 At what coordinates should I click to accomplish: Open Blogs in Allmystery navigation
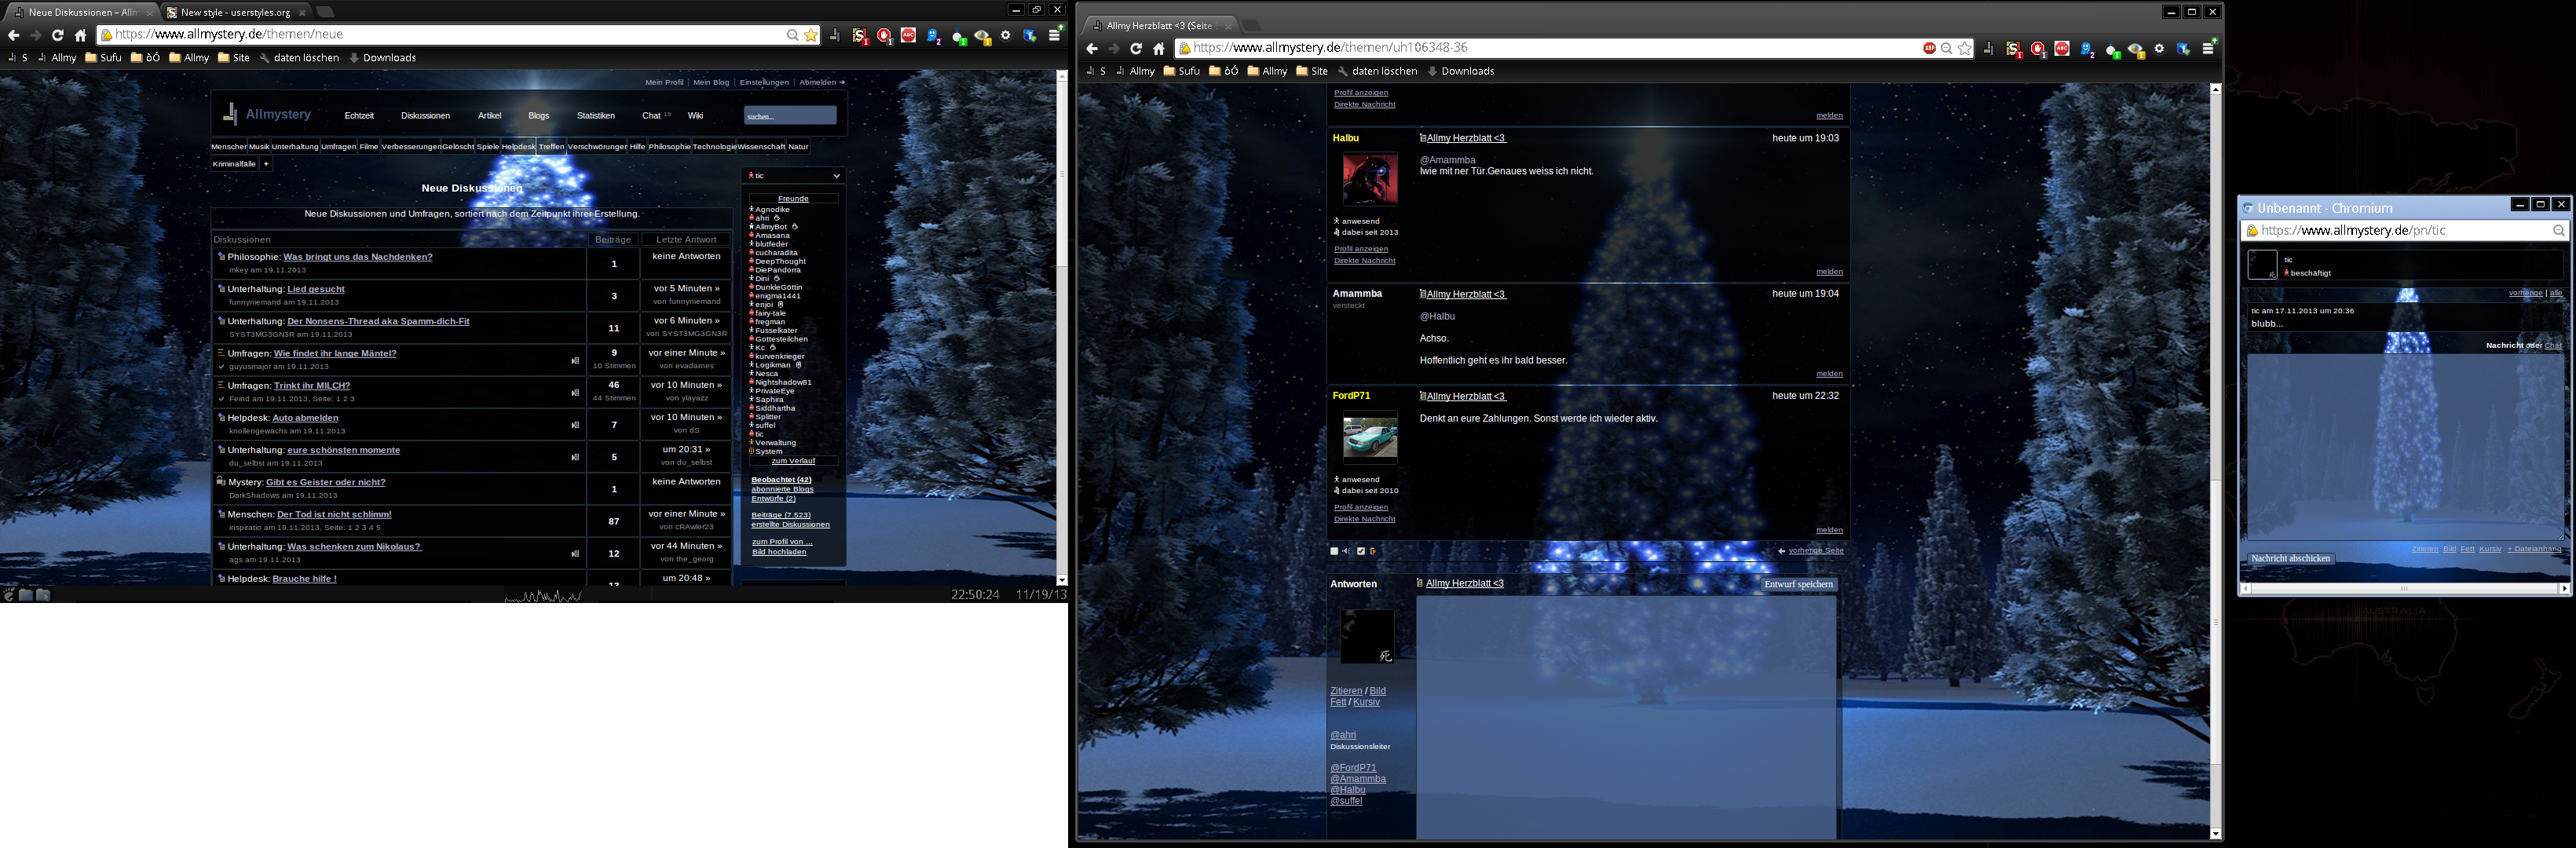click(x=538, y=116)
